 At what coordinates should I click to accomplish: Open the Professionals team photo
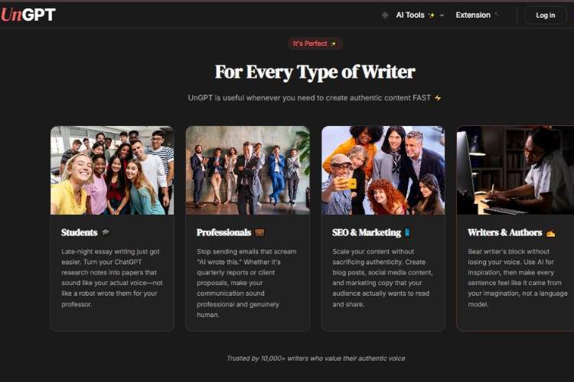click(x=247, y=170)
